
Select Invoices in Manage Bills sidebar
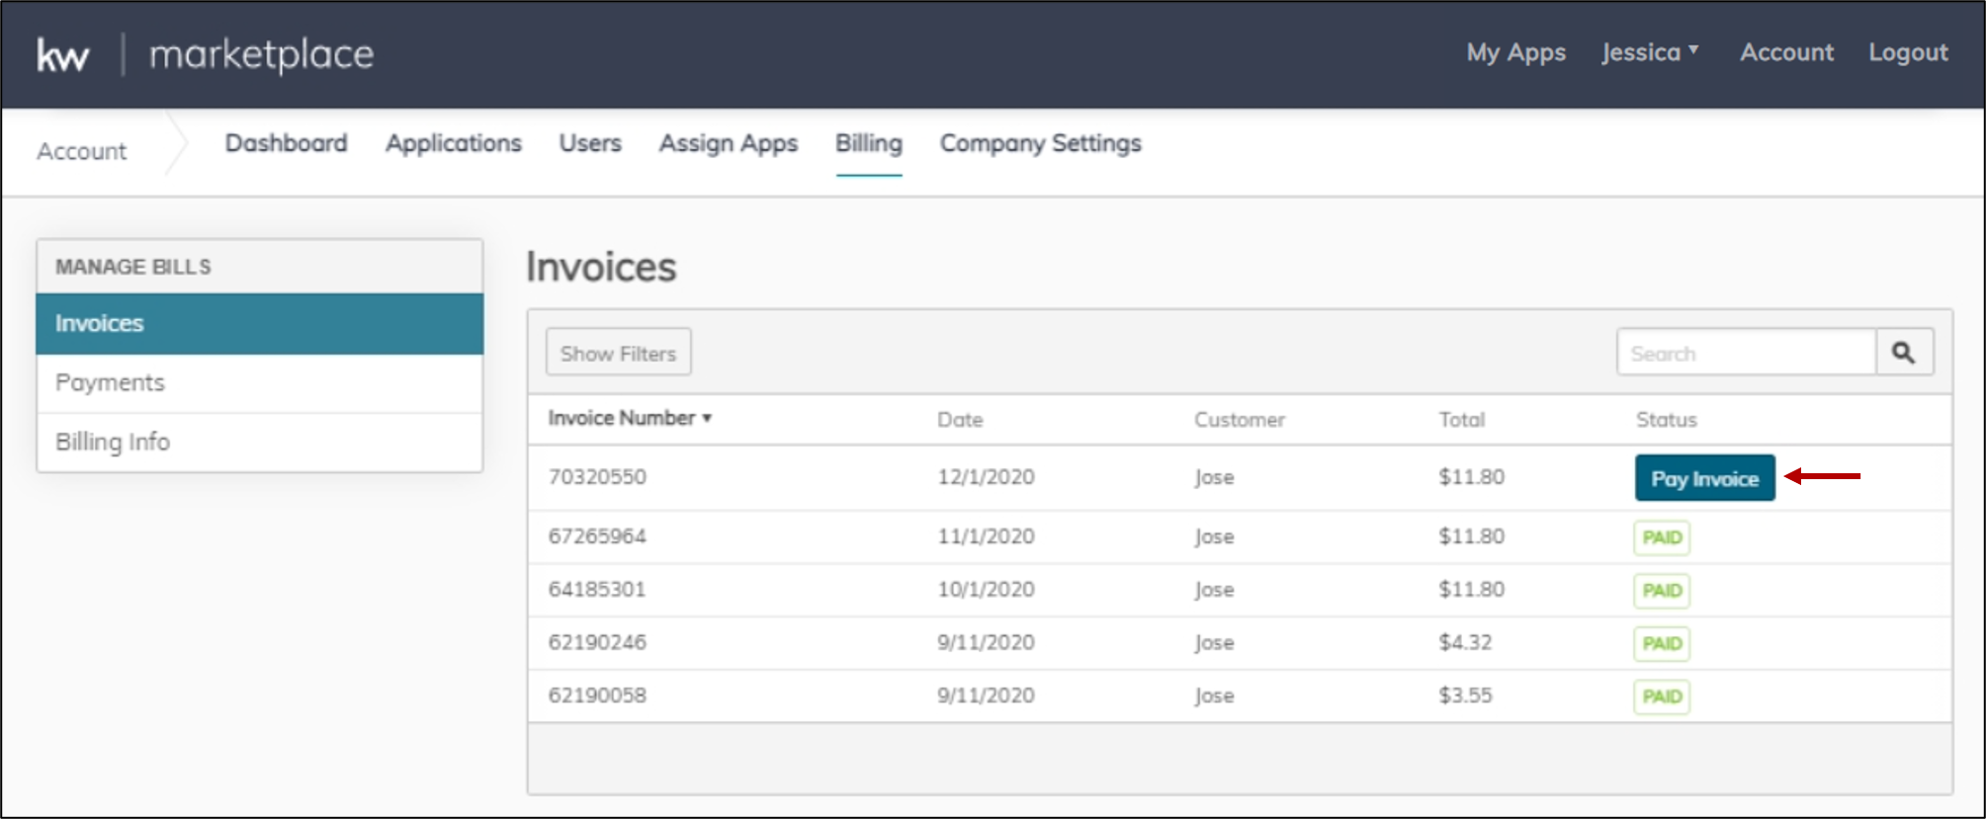click(260, 323)
